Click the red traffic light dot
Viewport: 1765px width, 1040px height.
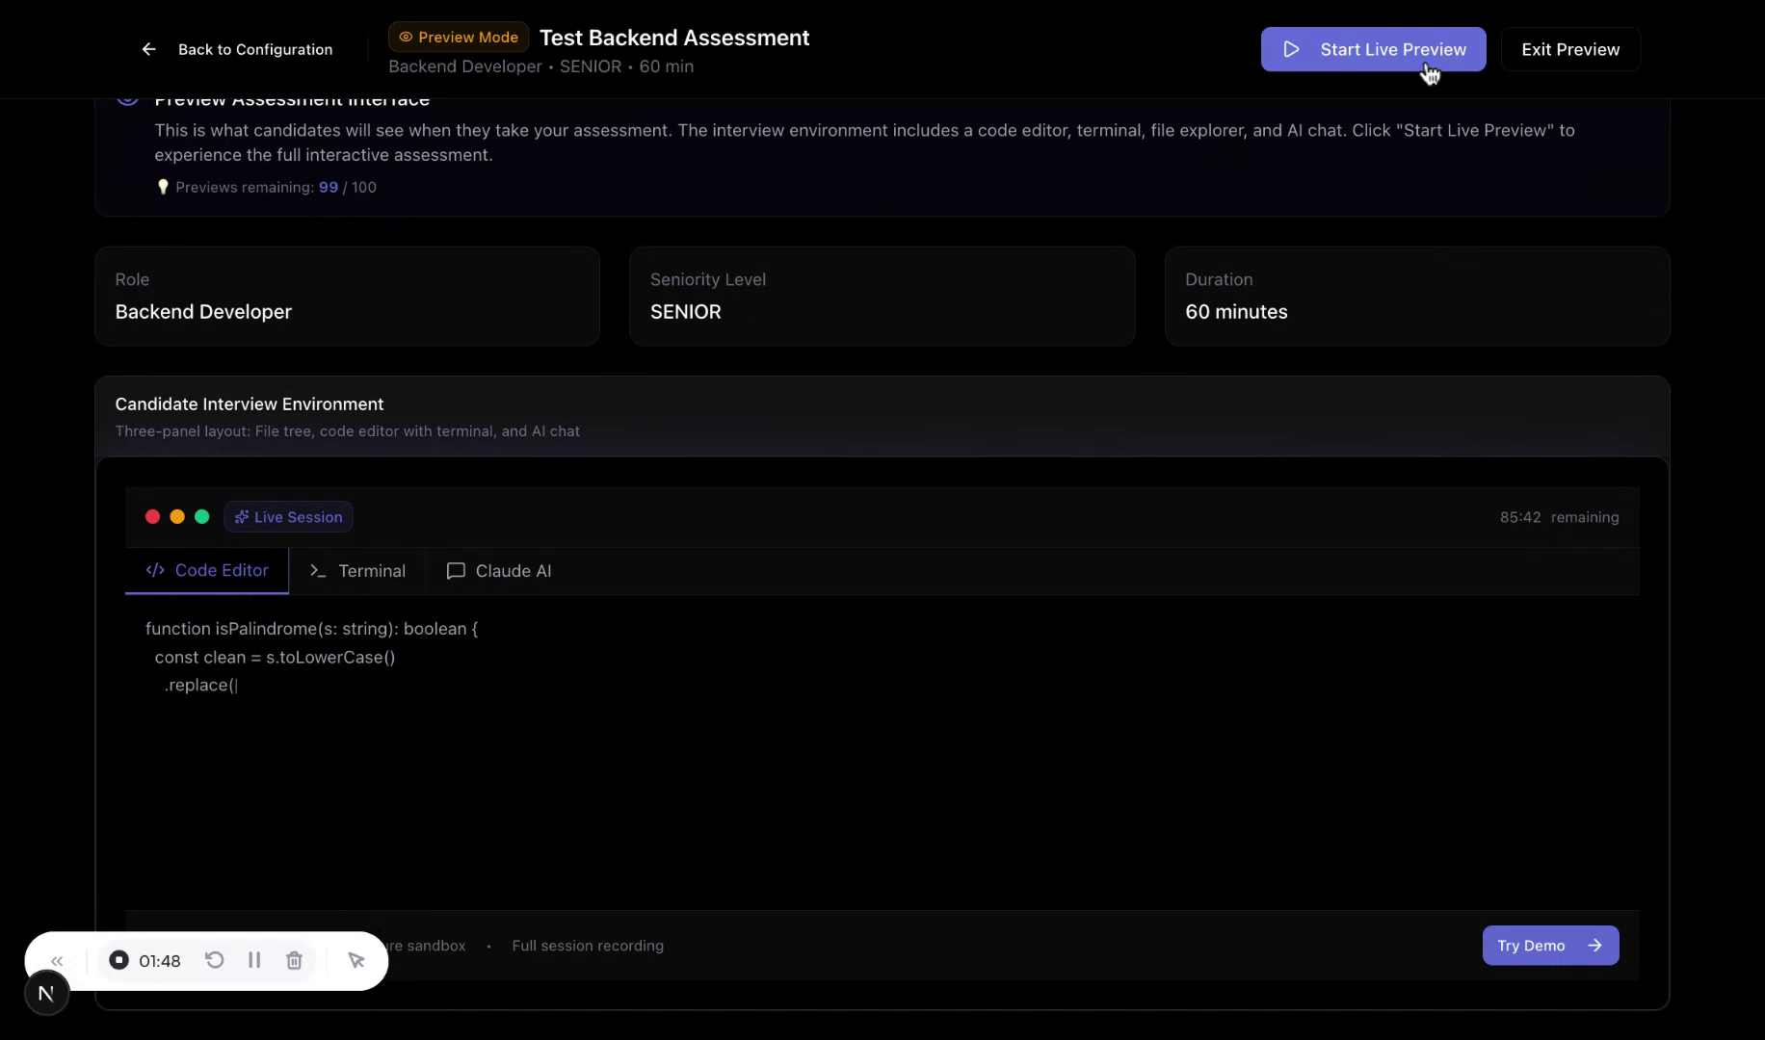pos(152,517)
